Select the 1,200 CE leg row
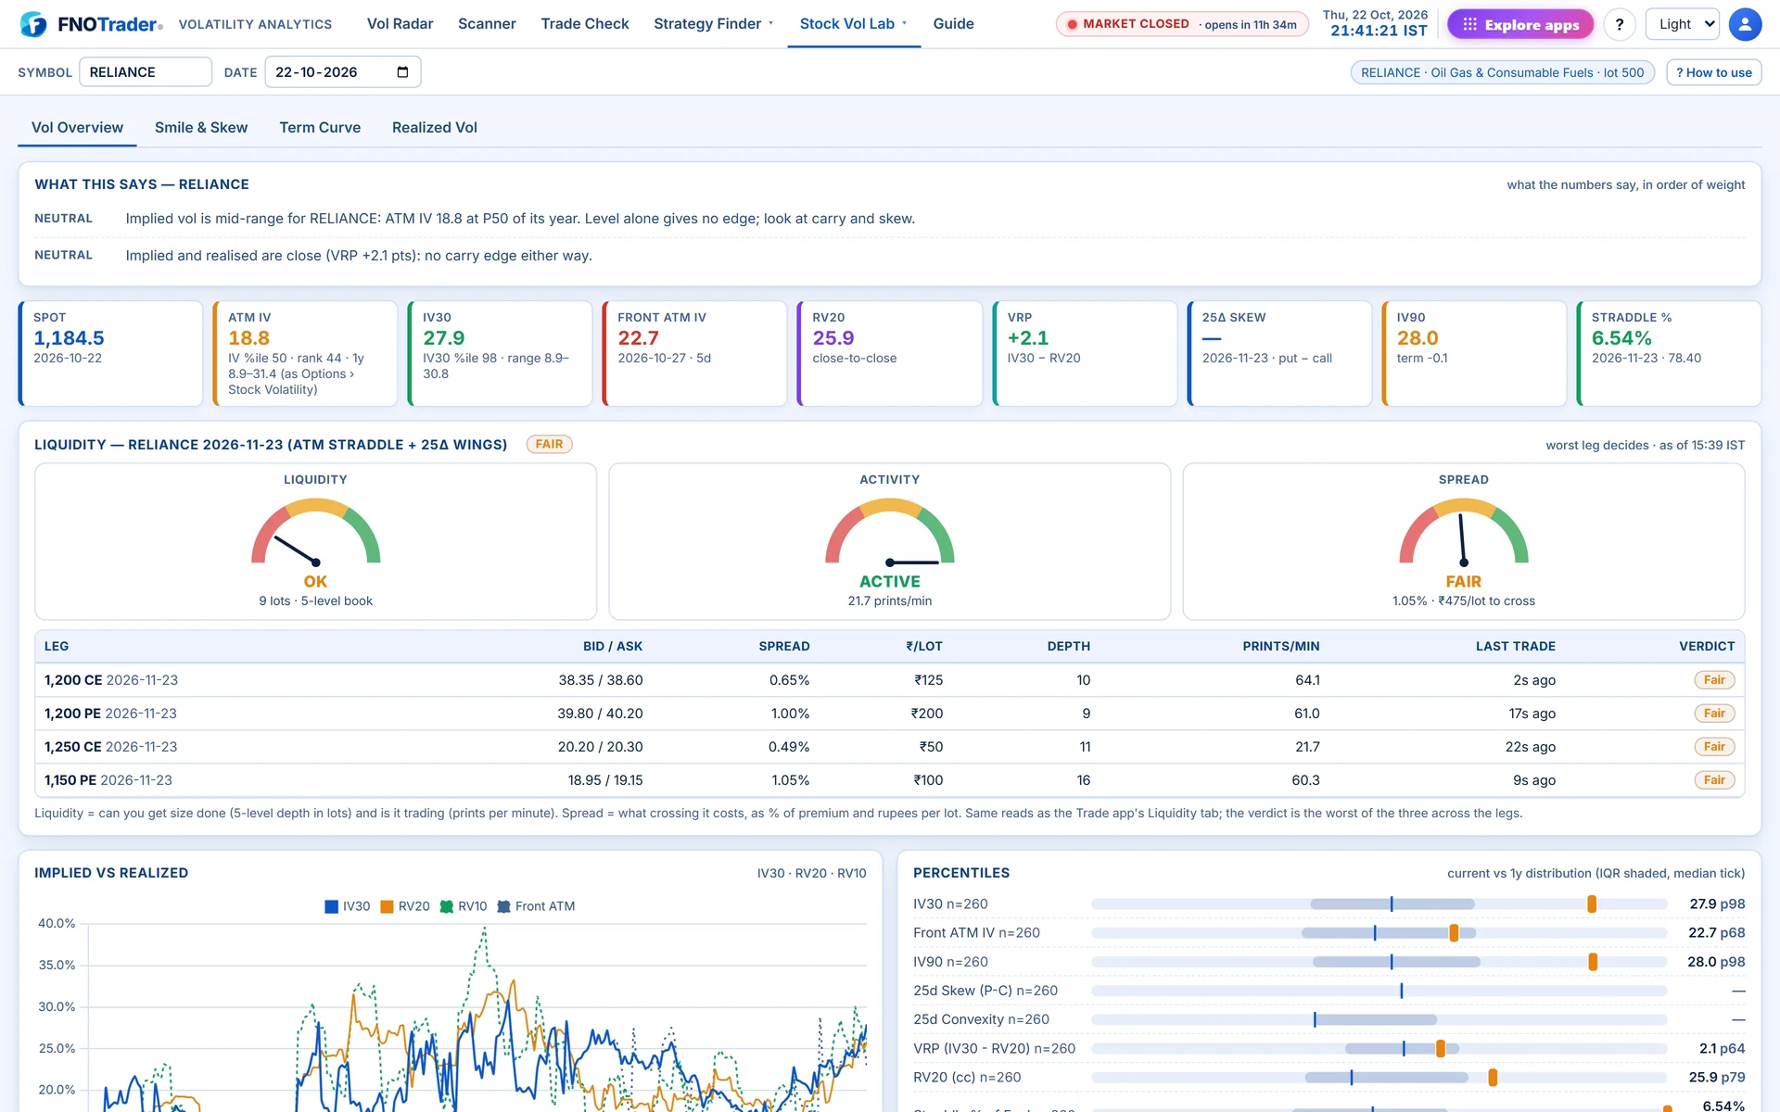This screenshot has height=1112, width=1780. pos(889,680)
